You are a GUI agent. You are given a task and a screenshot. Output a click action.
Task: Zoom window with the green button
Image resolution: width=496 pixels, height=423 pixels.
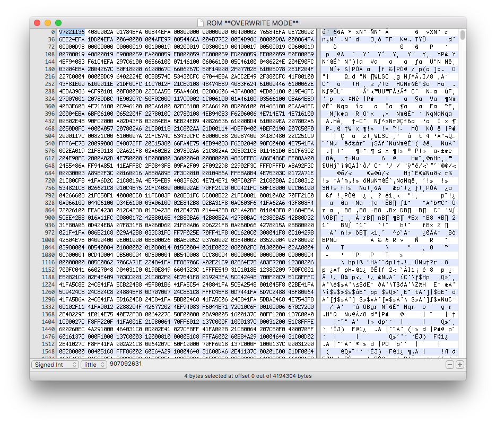58,23
